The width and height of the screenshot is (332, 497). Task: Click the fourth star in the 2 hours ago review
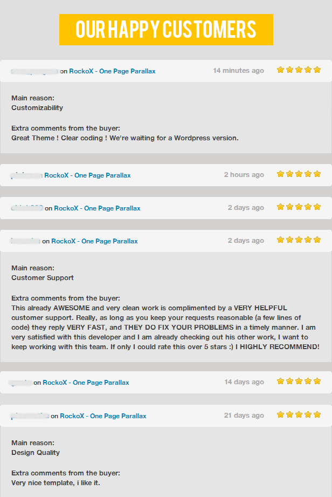tap(308, 174)
